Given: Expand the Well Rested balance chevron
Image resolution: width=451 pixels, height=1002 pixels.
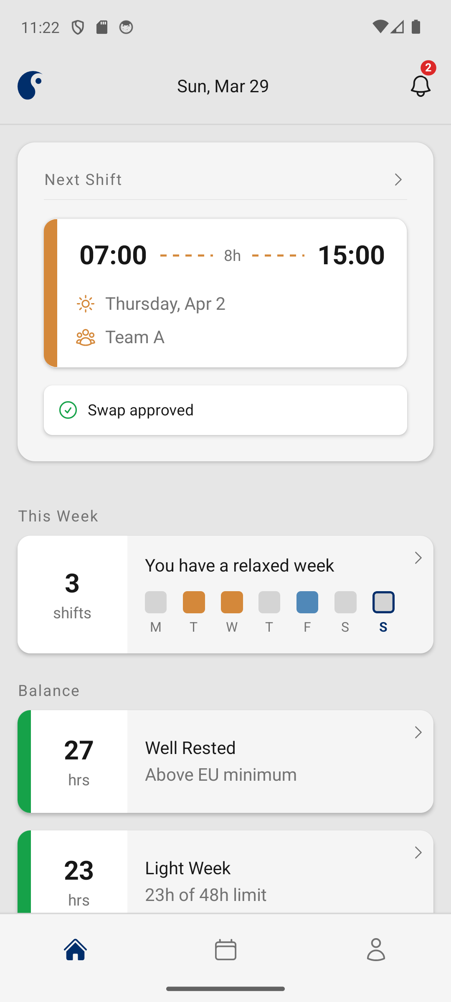Looking at the screenshot, I should (418, 733).
